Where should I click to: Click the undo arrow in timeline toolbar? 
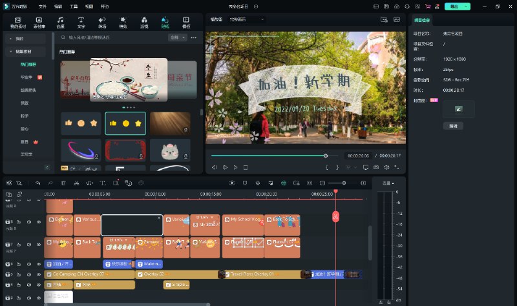pos(37,183)
